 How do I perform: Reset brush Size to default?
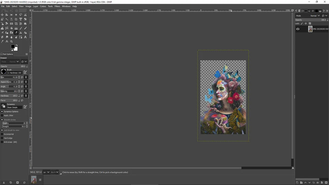22,77
